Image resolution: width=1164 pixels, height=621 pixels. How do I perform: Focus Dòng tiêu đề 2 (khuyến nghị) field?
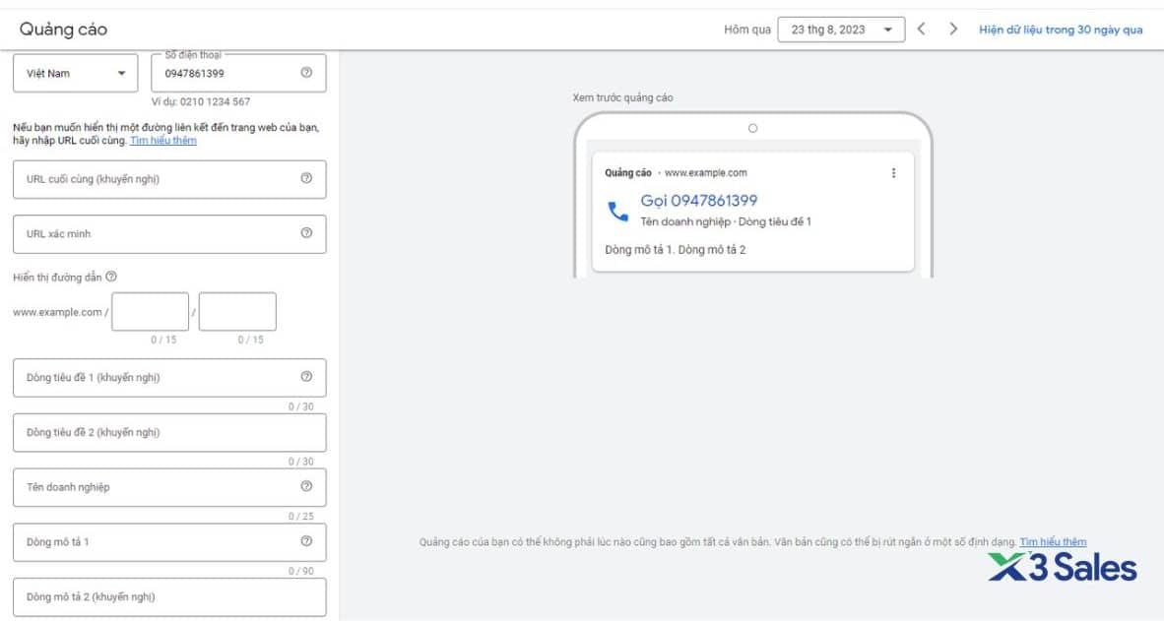coord(169,433)
